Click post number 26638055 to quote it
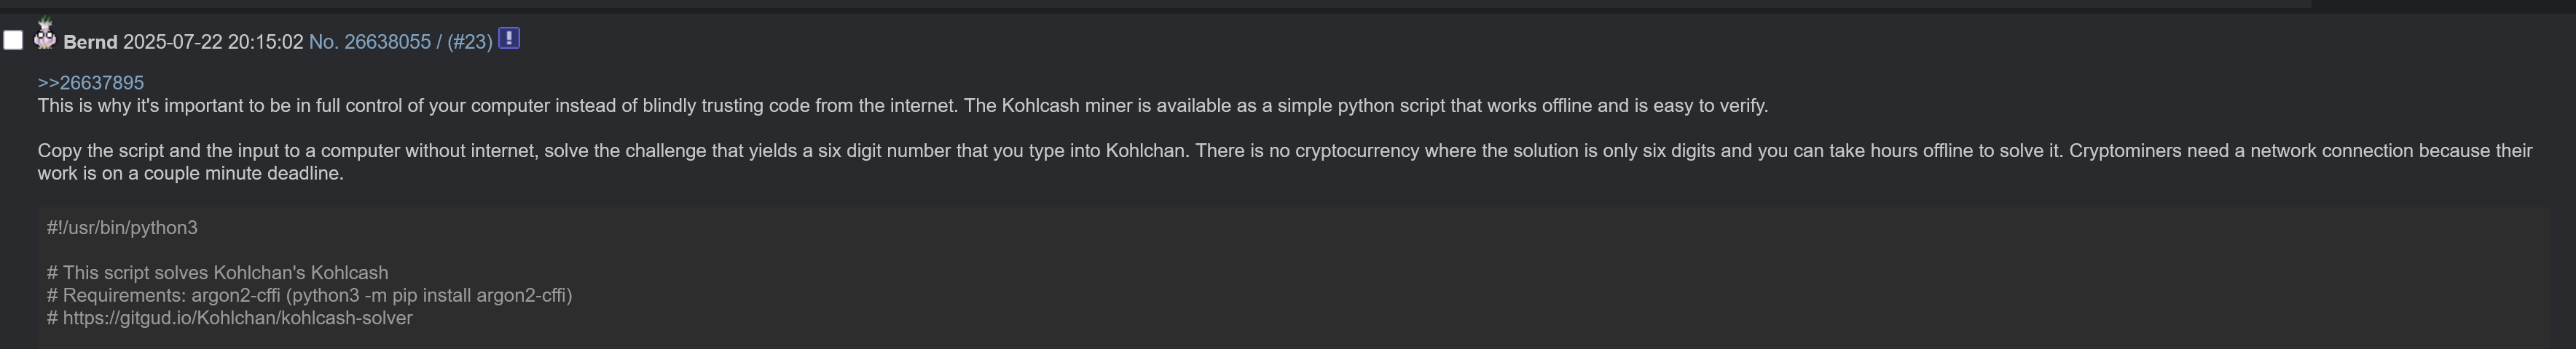2576x349 pixels. pos(387,42)
